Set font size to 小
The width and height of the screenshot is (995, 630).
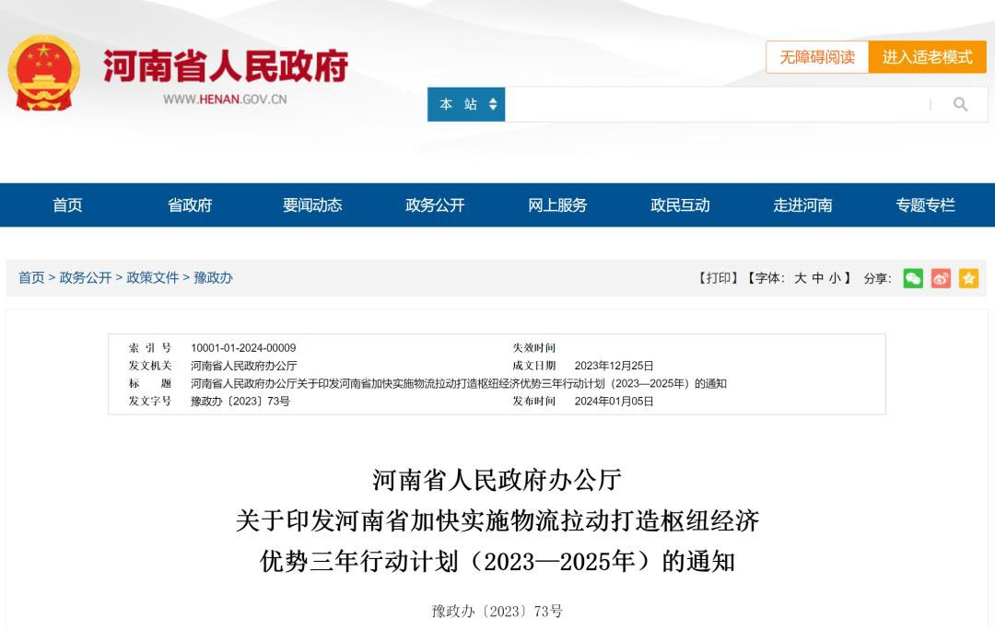[x=834, y=278]
